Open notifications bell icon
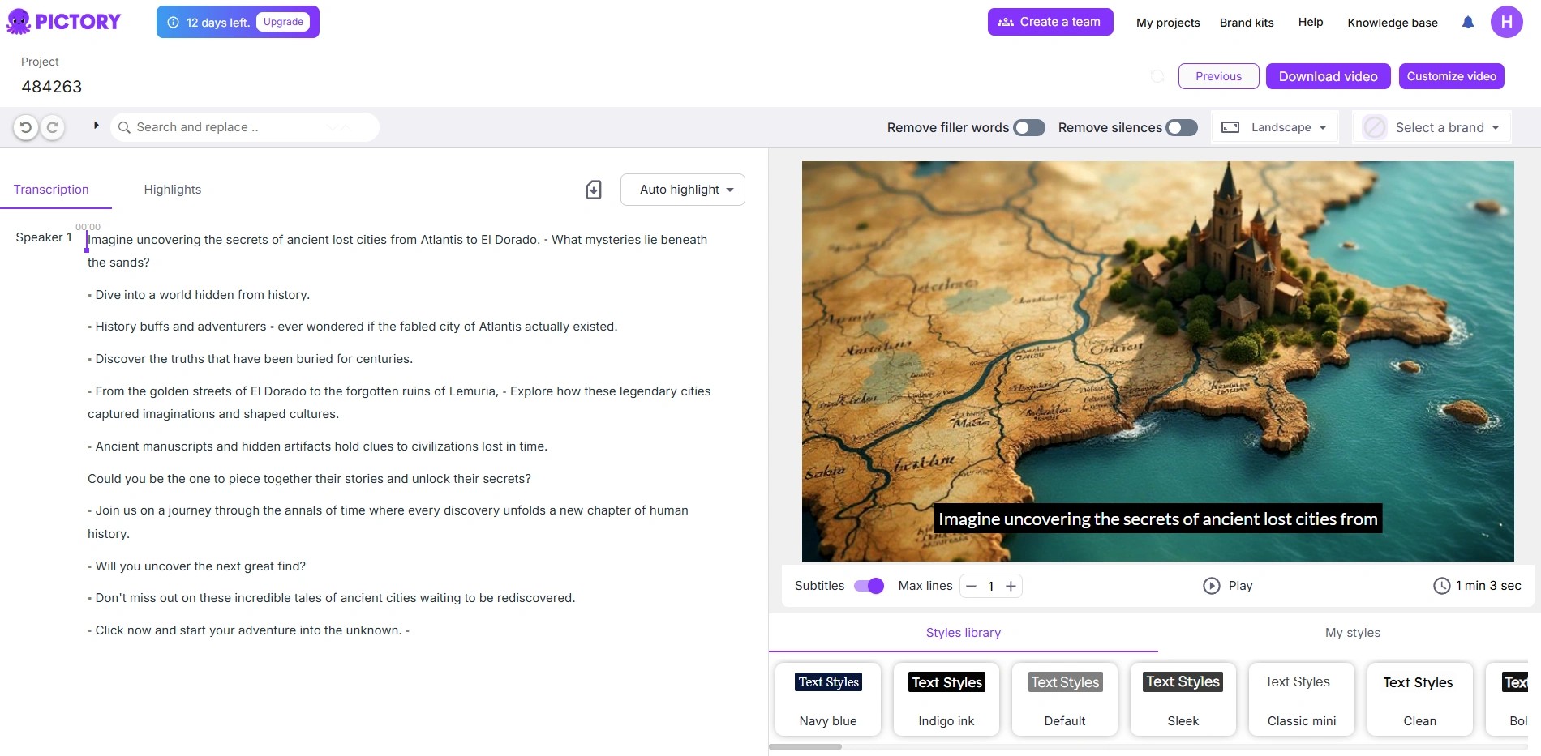 tap(1467, 23)
